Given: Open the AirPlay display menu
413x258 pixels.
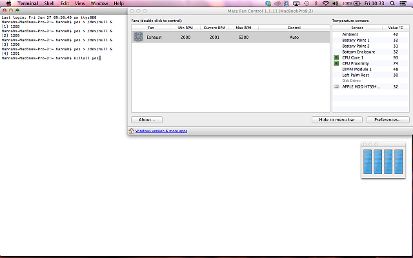Looking at the screenshot, I should pos(296,3).
